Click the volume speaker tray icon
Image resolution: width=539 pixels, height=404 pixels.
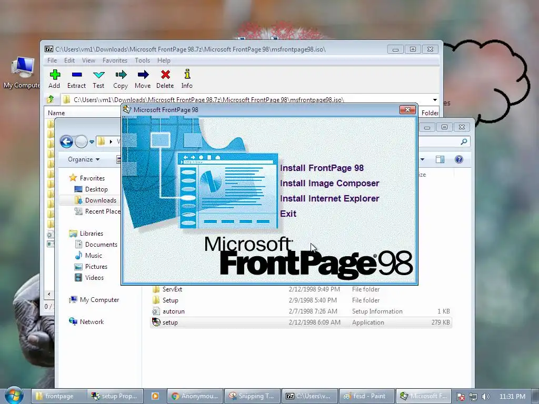coord(485,397)
